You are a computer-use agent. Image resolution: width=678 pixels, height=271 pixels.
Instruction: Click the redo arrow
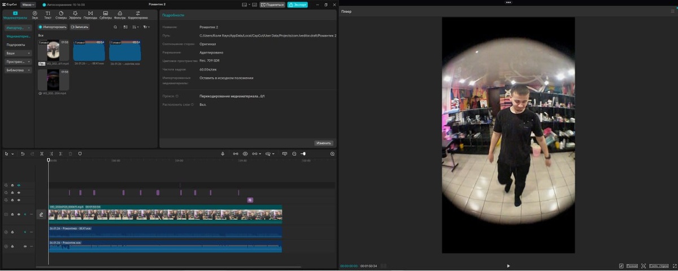coord(32,154)
